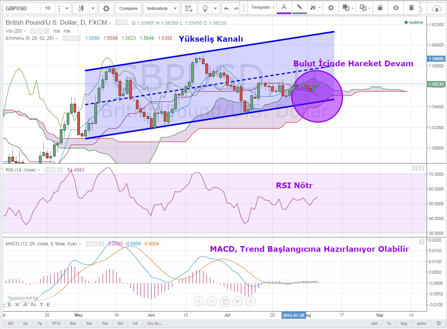Toggle log scale at bottom right
This screenshot has width=447, height=329.
404,323
